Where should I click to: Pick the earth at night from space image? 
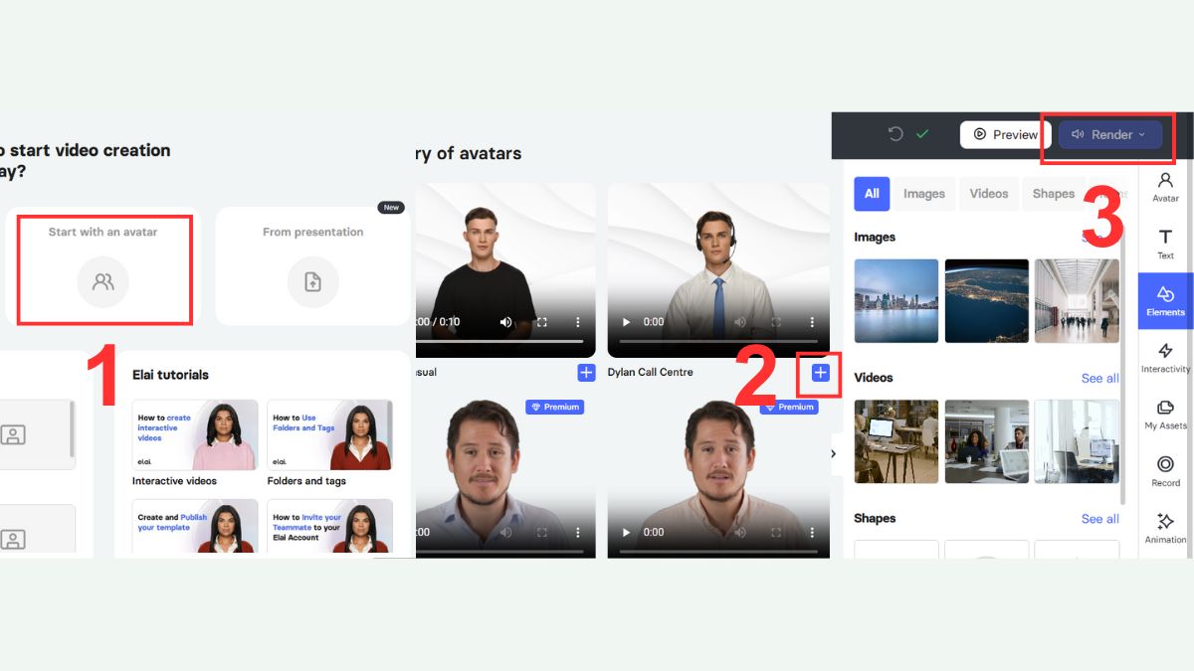tap(986, 301)
